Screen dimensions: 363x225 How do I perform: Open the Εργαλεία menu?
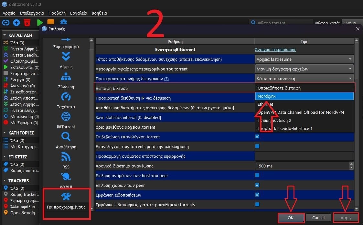pos(79,13)
